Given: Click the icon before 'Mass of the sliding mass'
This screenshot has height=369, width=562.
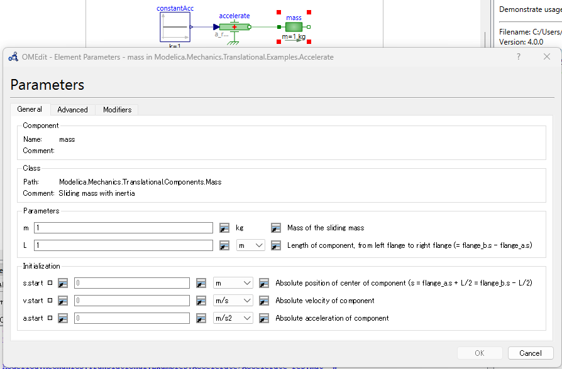Looking at the screenshot, I should (x=275, y=228).
